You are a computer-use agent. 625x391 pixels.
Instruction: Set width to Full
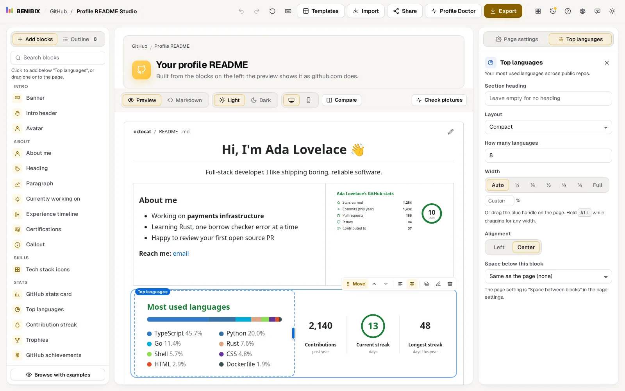[598, 185]
